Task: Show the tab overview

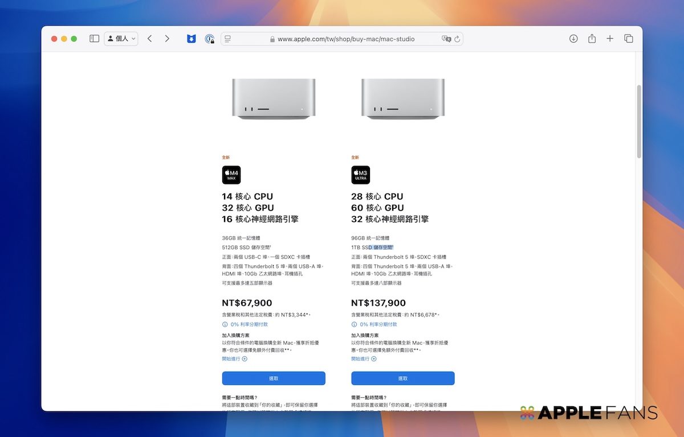Action: pos(628,39)
